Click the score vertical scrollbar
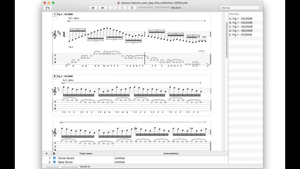The width and height of the screenshot is (300, 169). coord(227,40)
